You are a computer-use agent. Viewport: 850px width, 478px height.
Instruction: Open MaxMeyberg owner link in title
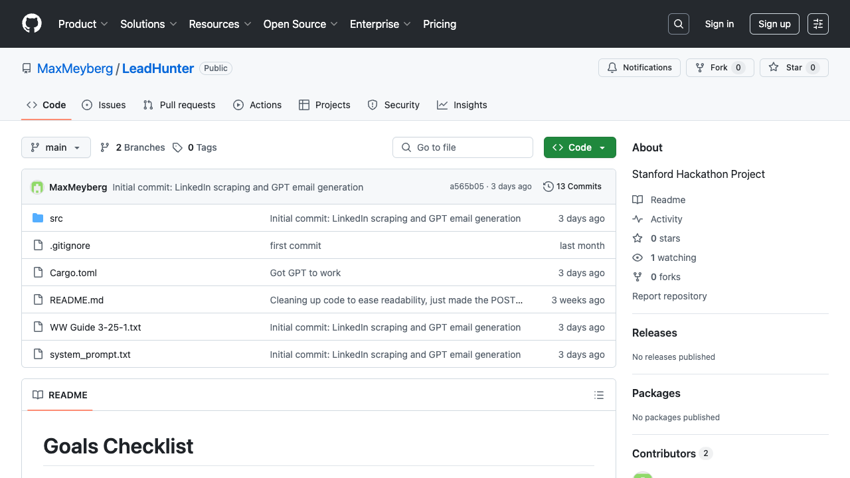[75, 68]
